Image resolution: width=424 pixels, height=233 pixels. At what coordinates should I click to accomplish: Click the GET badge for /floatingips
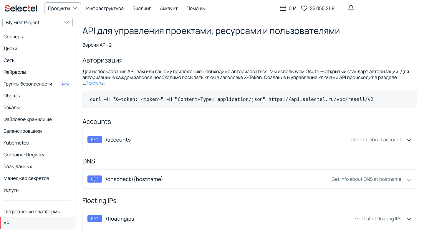[x=95, y=219]
